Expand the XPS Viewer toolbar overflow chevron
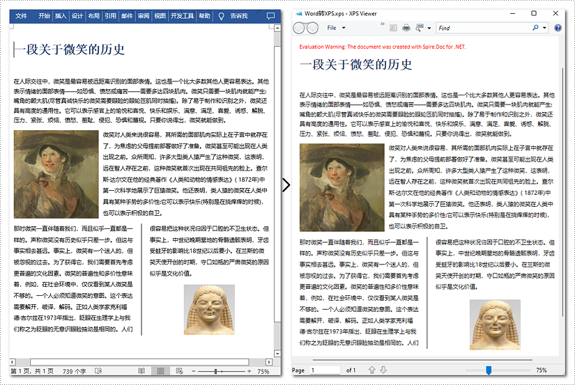Screen dimensions: 575x385 click(383, 24)
